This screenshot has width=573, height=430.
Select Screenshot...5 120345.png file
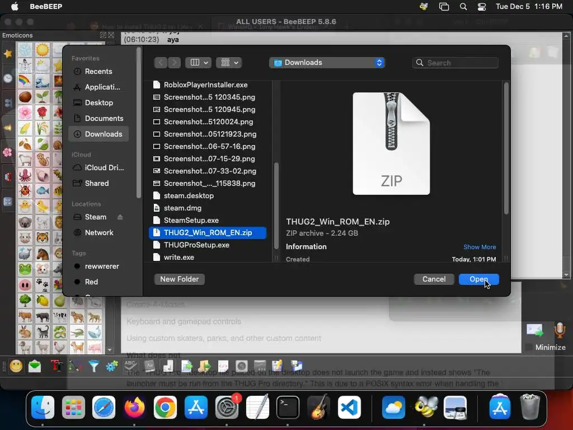click(x=208, y=97)
